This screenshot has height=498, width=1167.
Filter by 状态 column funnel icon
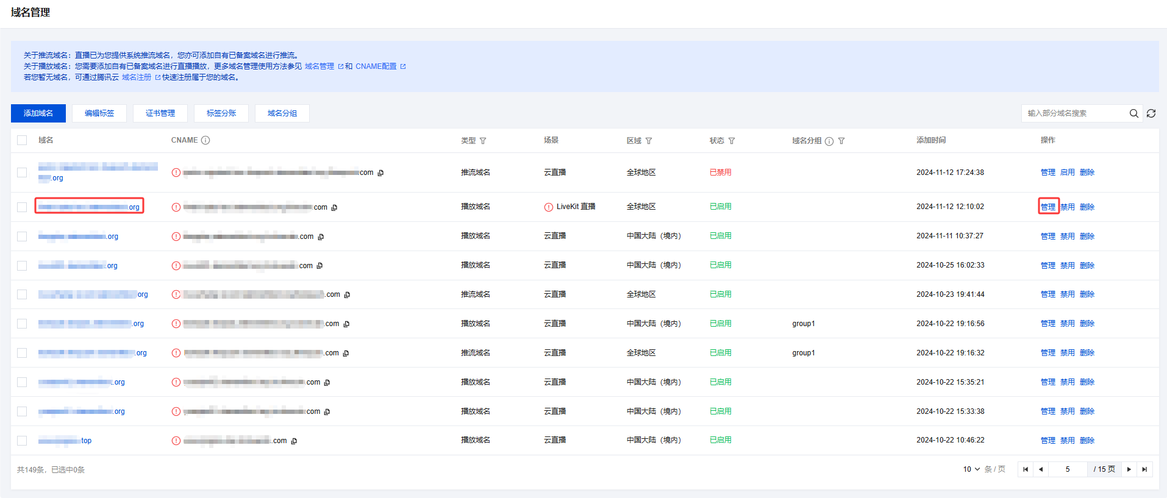(732, 141)
